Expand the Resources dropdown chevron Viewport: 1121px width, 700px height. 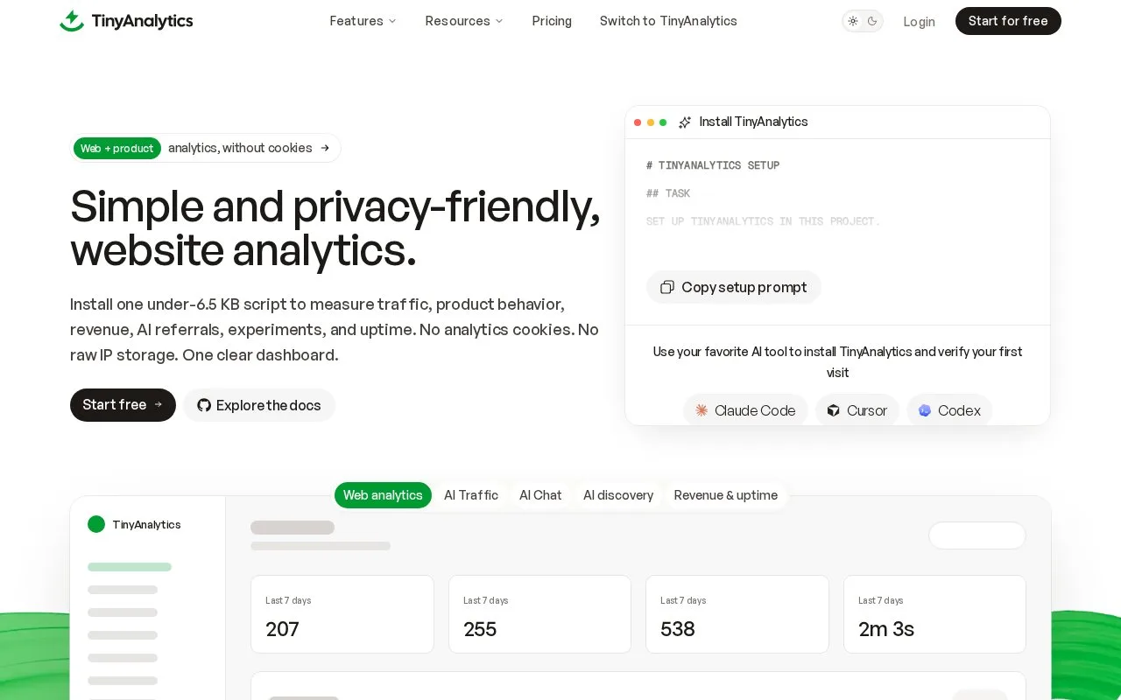499,21
